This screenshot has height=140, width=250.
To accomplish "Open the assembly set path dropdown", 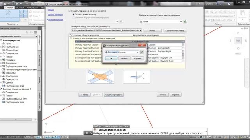I will 140,30.
